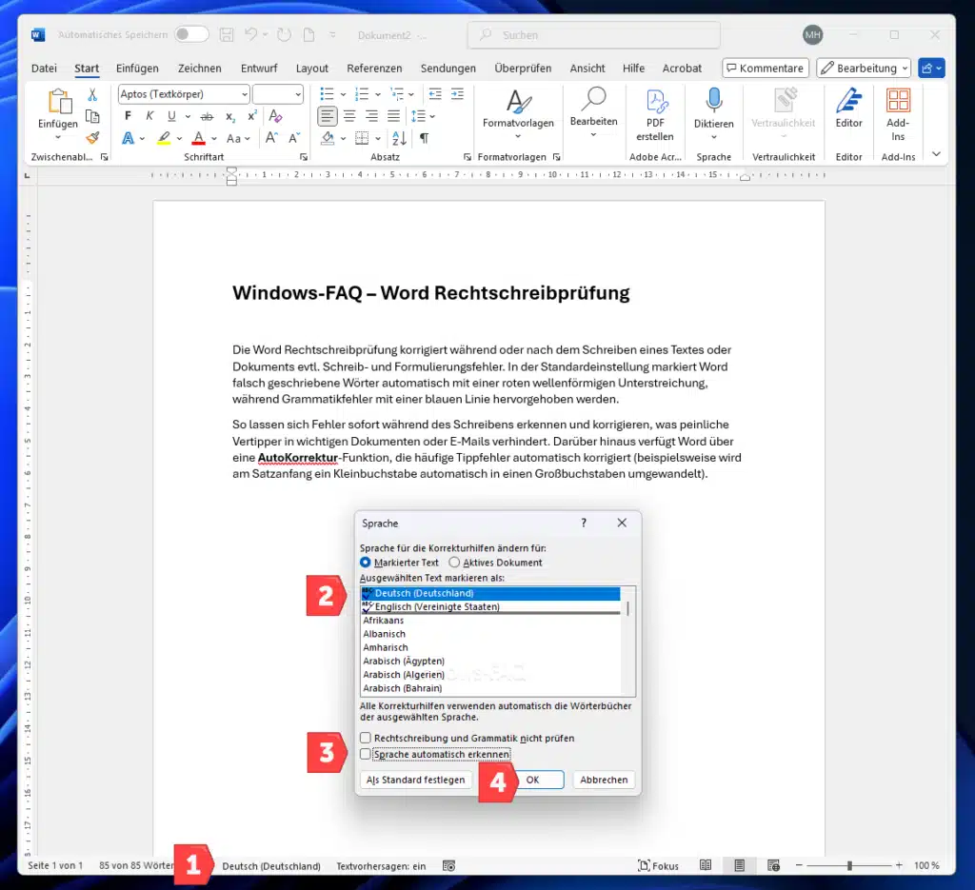Open the font size dropdown
Image resolution: width=975 pixels, height=890 pixels.
(x=298, y=94)
